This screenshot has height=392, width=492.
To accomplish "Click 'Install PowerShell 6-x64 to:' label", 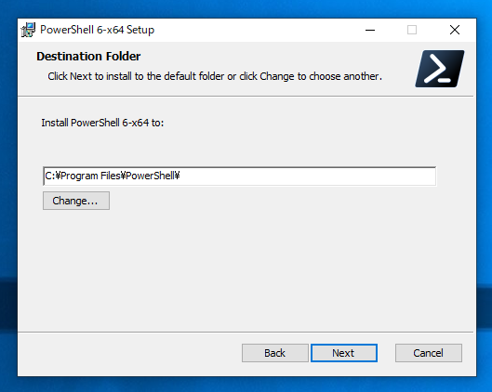I will click(102, 123).
